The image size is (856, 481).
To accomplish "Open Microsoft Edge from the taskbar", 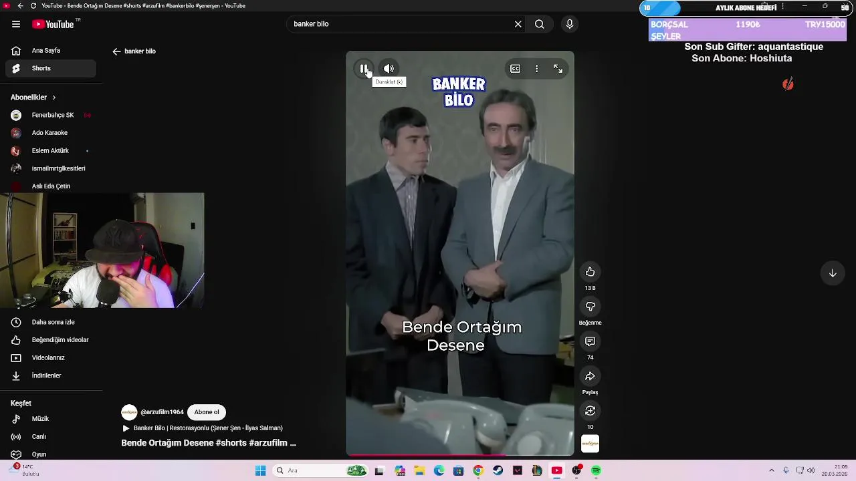I will click(439, 471).
